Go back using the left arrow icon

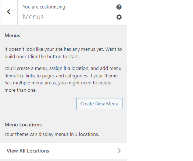pyautogui.click(x=8, y=12)
